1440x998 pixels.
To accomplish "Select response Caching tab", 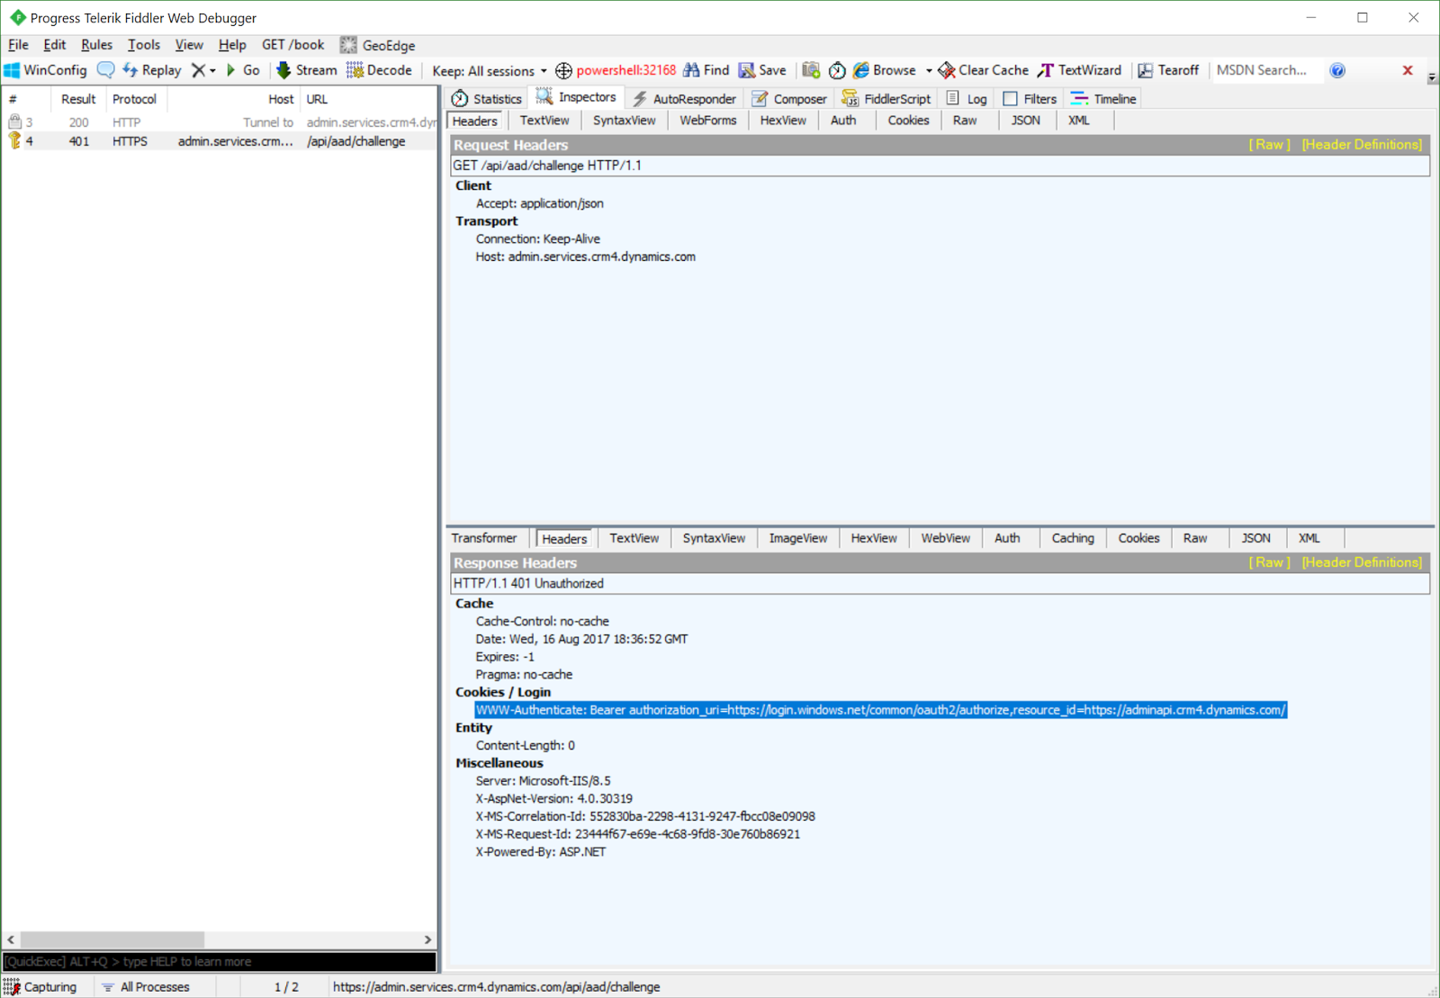I will 1073,538.
